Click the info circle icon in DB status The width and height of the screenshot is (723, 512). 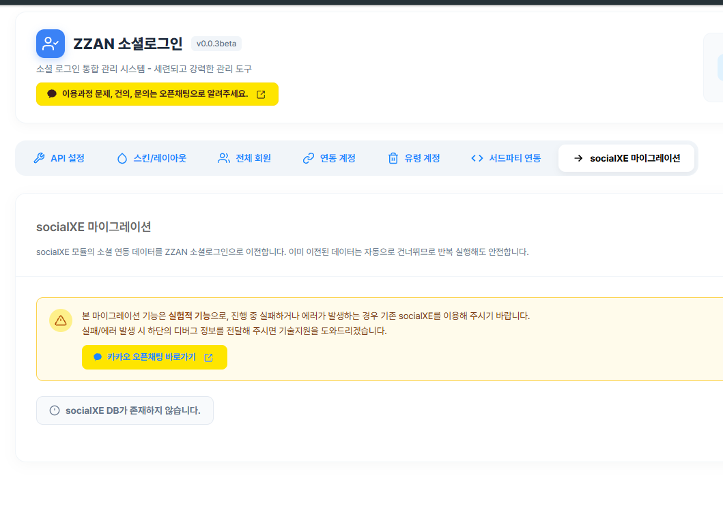(x=55, y=410)
